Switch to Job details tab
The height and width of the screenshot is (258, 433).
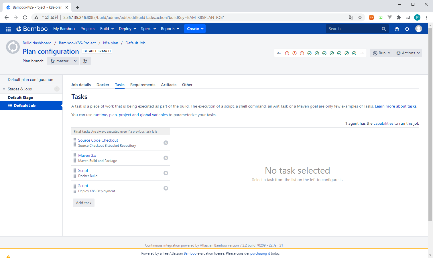81,85
